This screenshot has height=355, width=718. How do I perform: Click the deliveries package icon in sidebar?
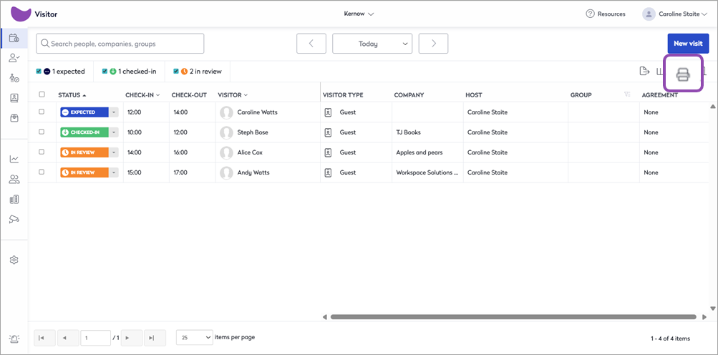14,118
